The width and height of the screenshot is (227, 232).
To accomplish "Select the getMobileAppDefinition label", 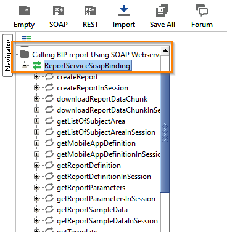I will coord(96,143).
